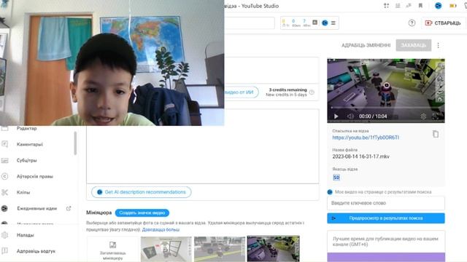
Task: Open the video player settings gear
Action: tap(423, 116)
